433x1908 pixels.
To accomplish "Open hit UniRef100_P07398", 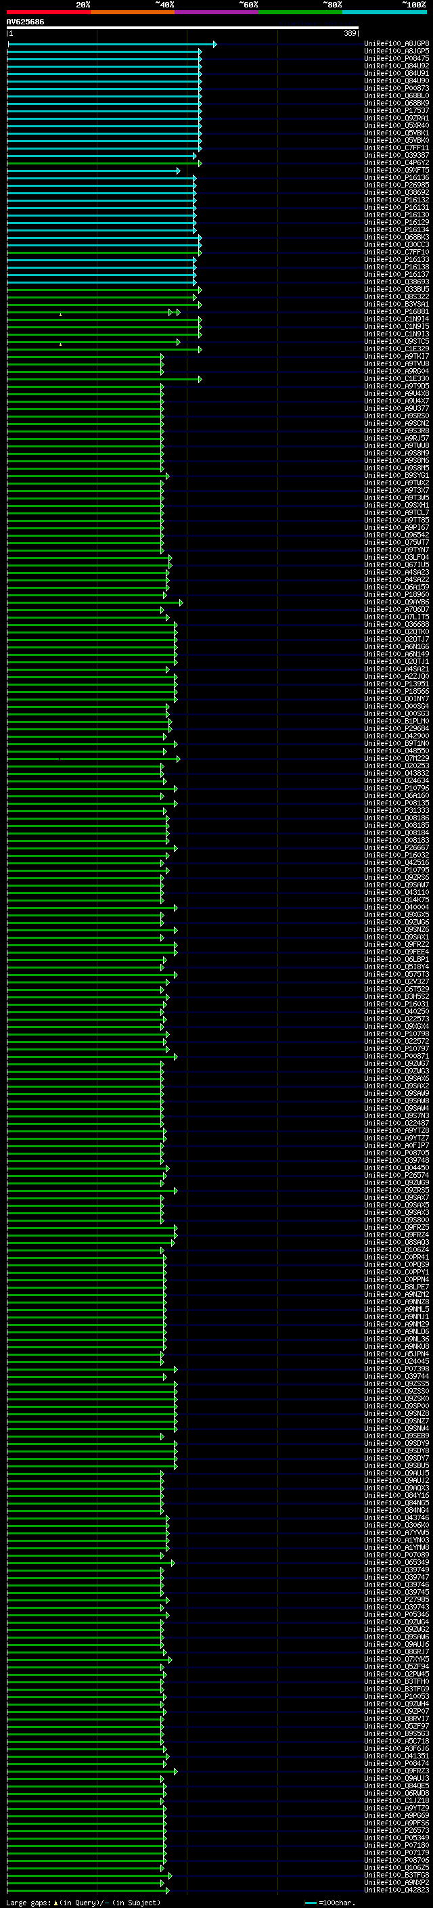I will 396,1368.
